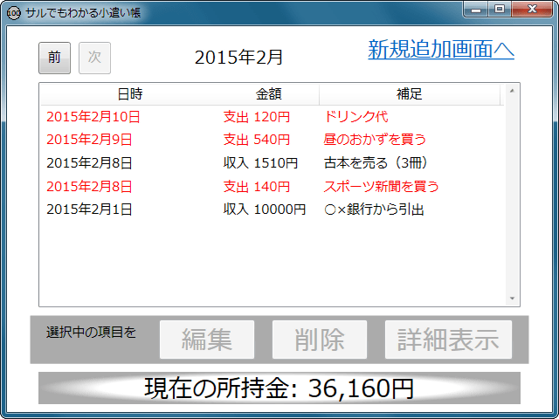559x419 pixels.
Task: Select the 収入 10000円 amount cell
Action: pyautogui.click(x=265, y=209)
